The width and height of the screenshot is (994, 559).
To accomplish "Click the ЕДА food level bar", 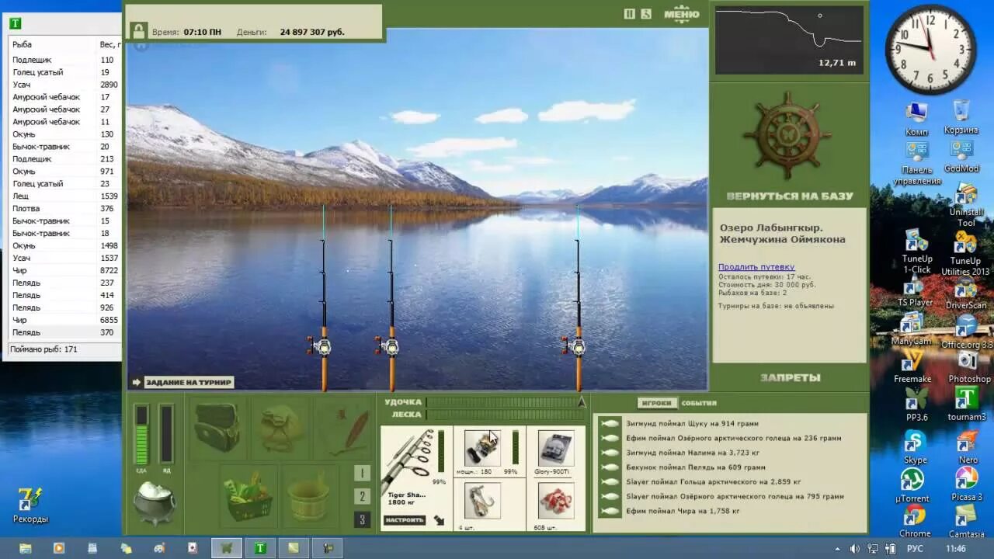I will [x=141, y=434].
